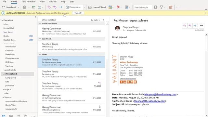Collapse the Favorites section

tap(2, 20)
